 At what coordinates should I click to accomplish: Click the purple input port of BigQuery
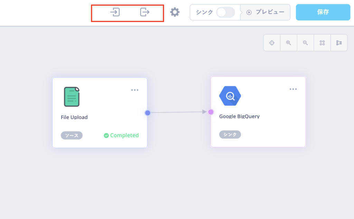click(x=211, y=112)
